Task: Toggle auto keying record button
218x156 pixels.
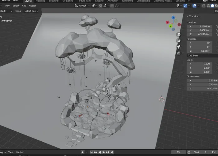Action: point(83,152)
